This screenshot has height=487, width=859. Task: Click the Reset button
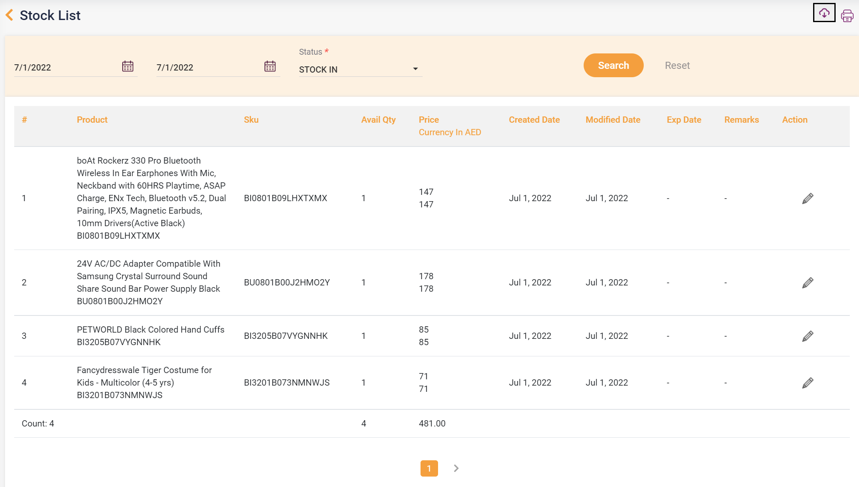click(677, 66)
